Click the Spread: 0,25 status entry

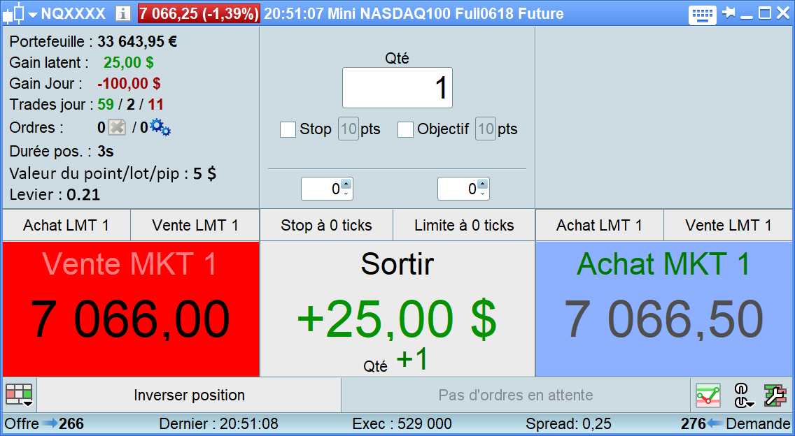(568, 424)
